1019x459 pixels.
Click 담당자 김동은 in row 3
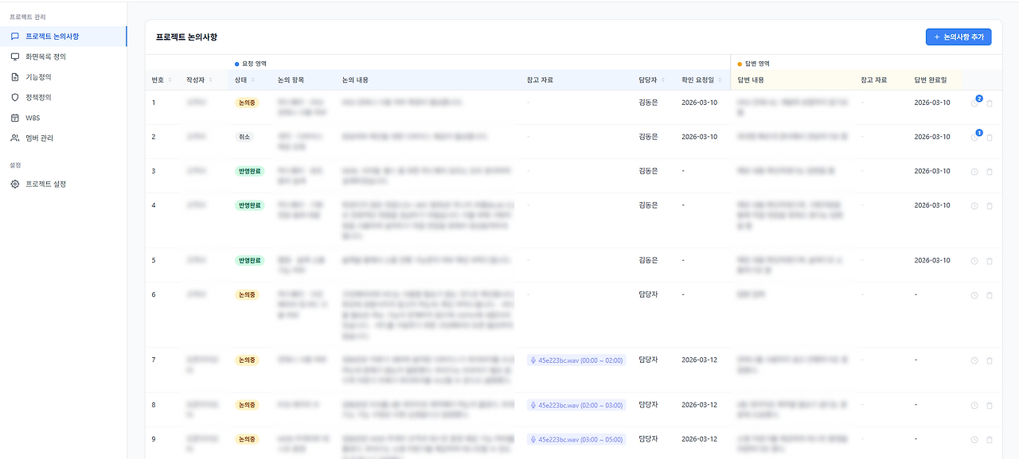[648, 171]
